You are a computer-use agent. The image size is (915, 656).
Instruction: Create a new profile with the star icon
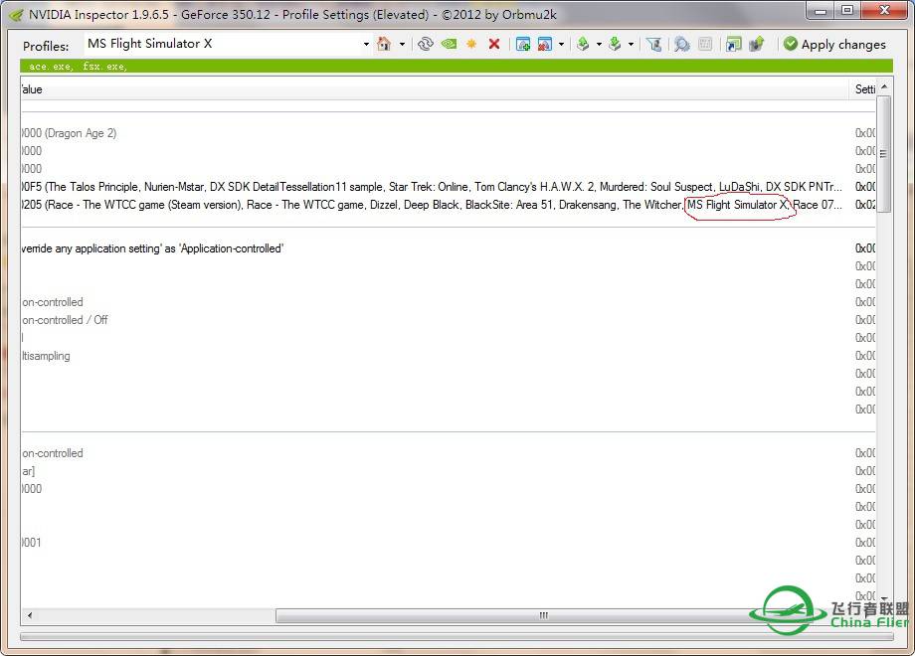[471, 44]
